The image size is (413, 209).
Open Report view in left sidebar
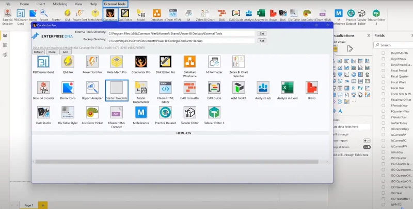[x=5, y=36]
